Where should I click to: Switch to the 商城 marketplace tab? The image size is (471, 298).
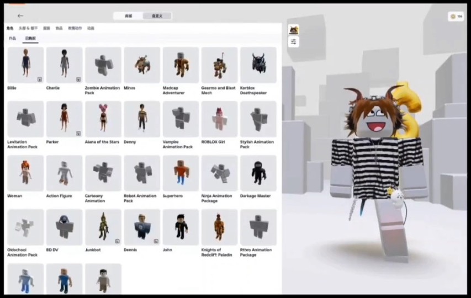tap(128, 16)
